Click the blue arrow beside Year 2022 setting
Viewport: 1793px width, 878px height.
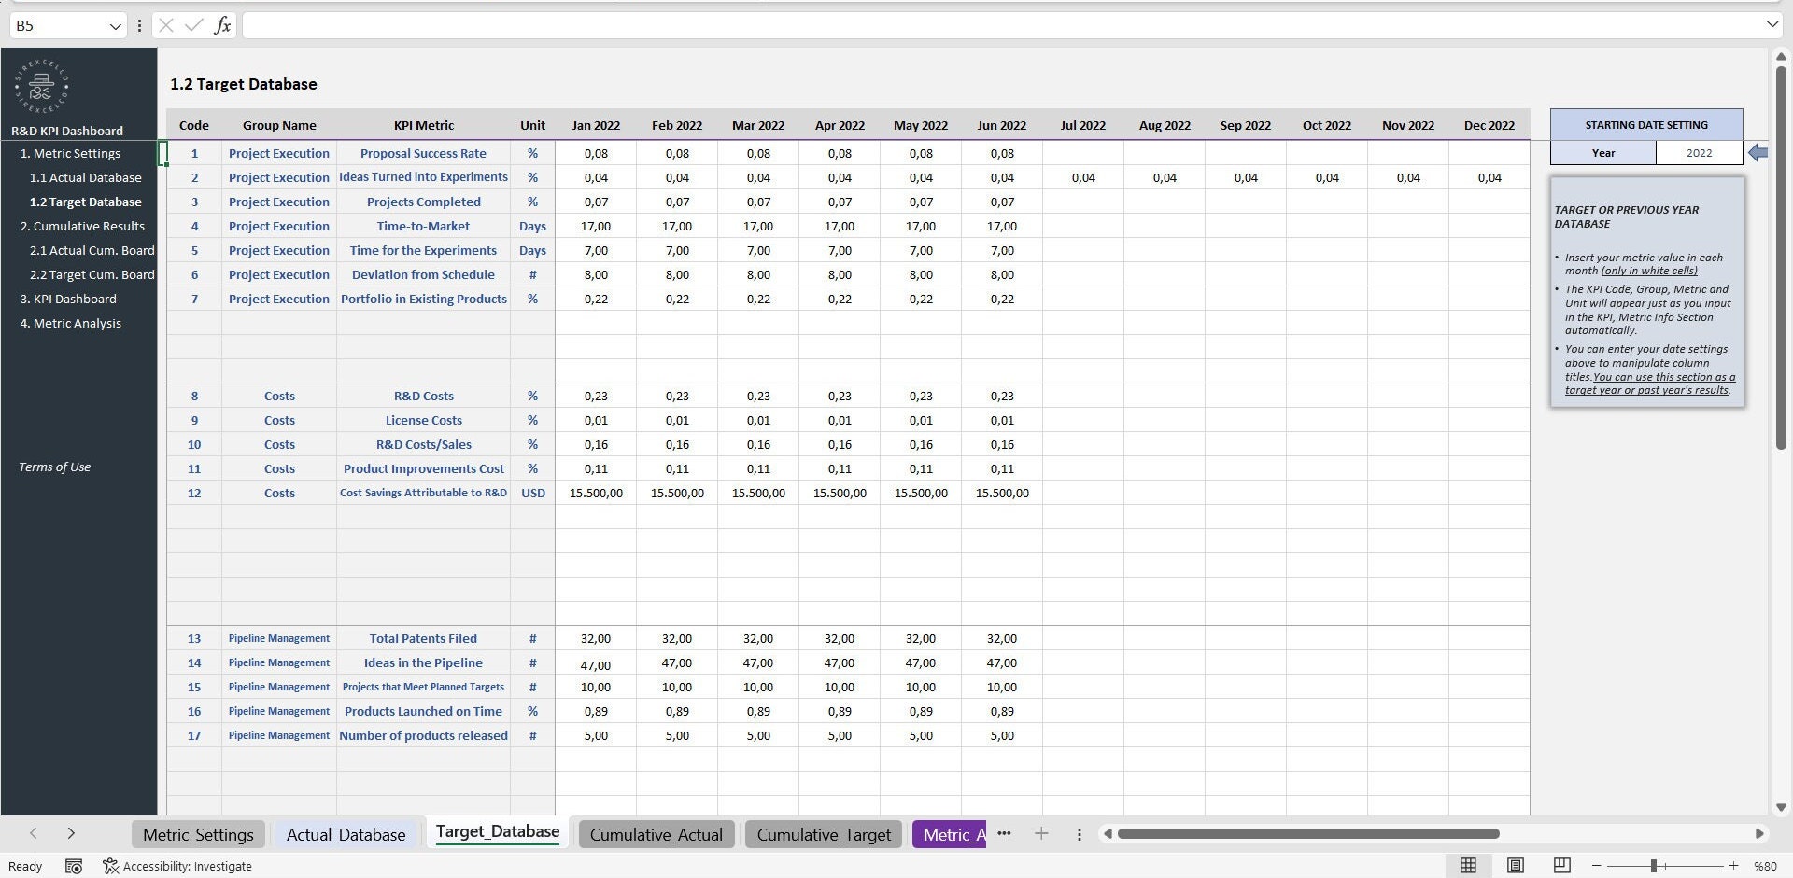tap(1758, 153)
